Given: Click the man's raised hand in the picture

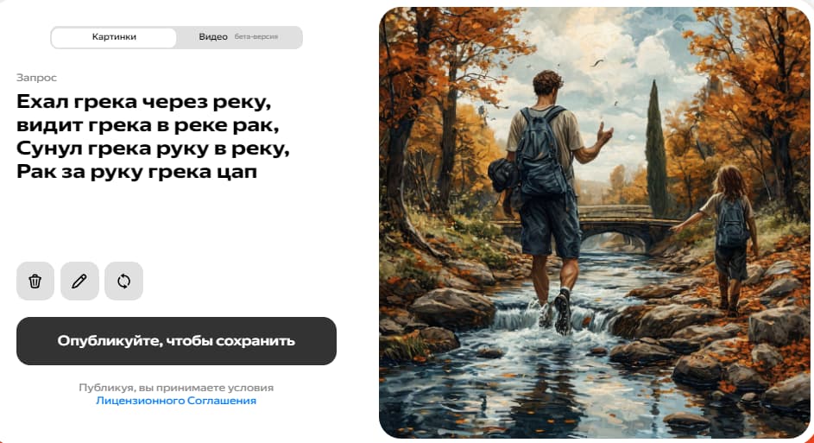Looking at the screenshot, I should tap(603, 135).
